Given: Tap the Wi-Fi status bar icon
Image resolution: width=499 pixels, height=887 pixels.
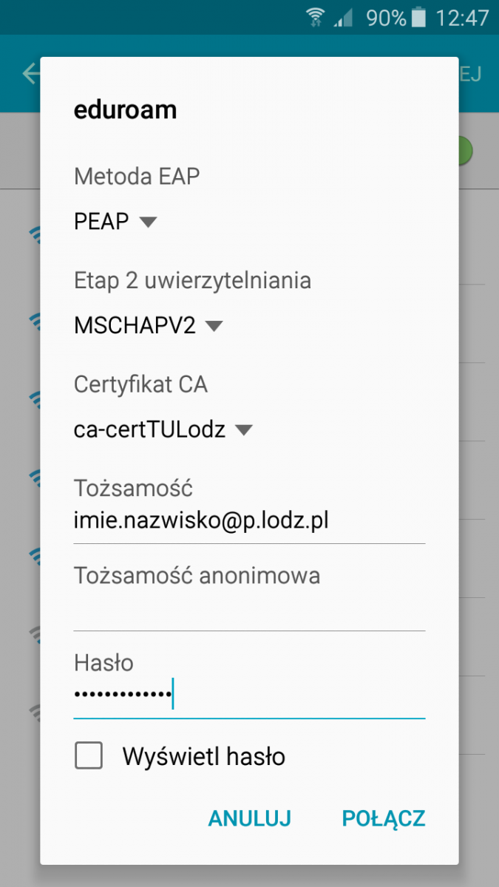Looking at the screenshot, I should click(x=316, y=16).
